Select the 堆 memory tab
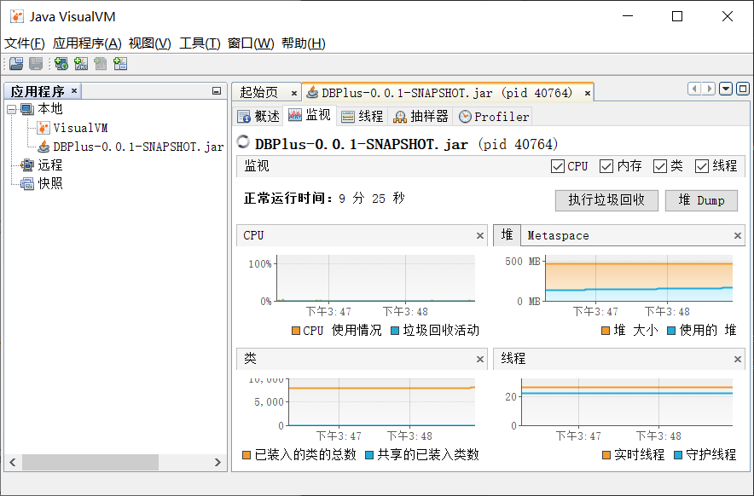The width and height of the screenshot is (754, 496). click(507, 235)
